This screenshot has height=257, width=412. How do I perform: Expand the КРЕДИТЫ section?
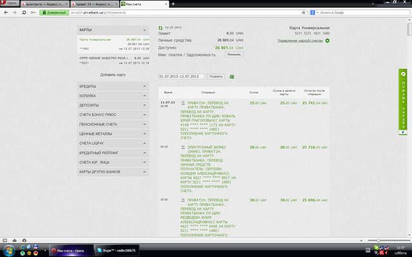(x=113, y=86)
